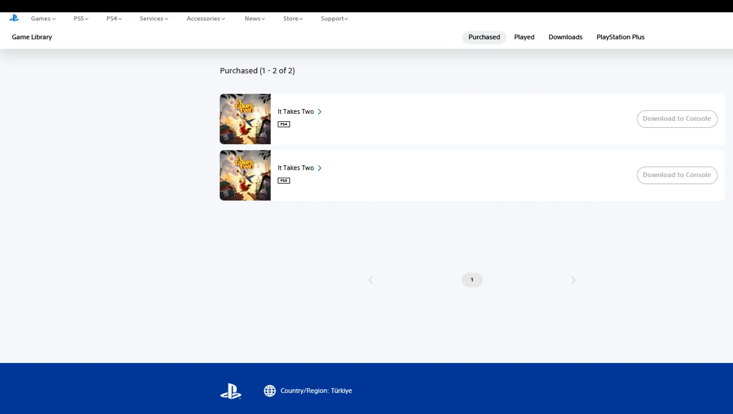
Task: Click the chevron beside the PS4 It Takes Two title
Action: [x=319, y=112]
